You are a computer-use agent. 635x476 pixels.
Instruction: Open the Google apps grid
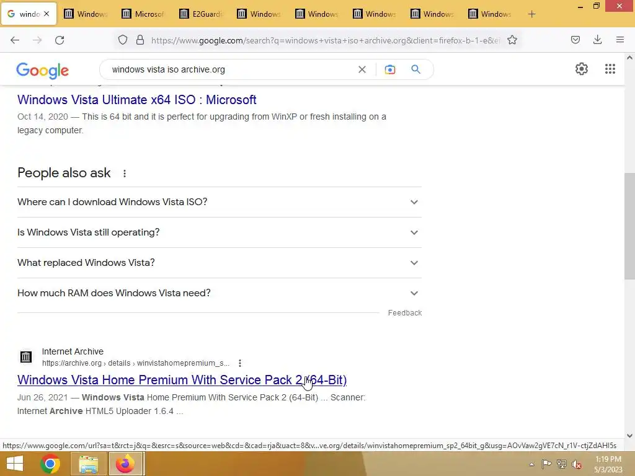[610, 69]
